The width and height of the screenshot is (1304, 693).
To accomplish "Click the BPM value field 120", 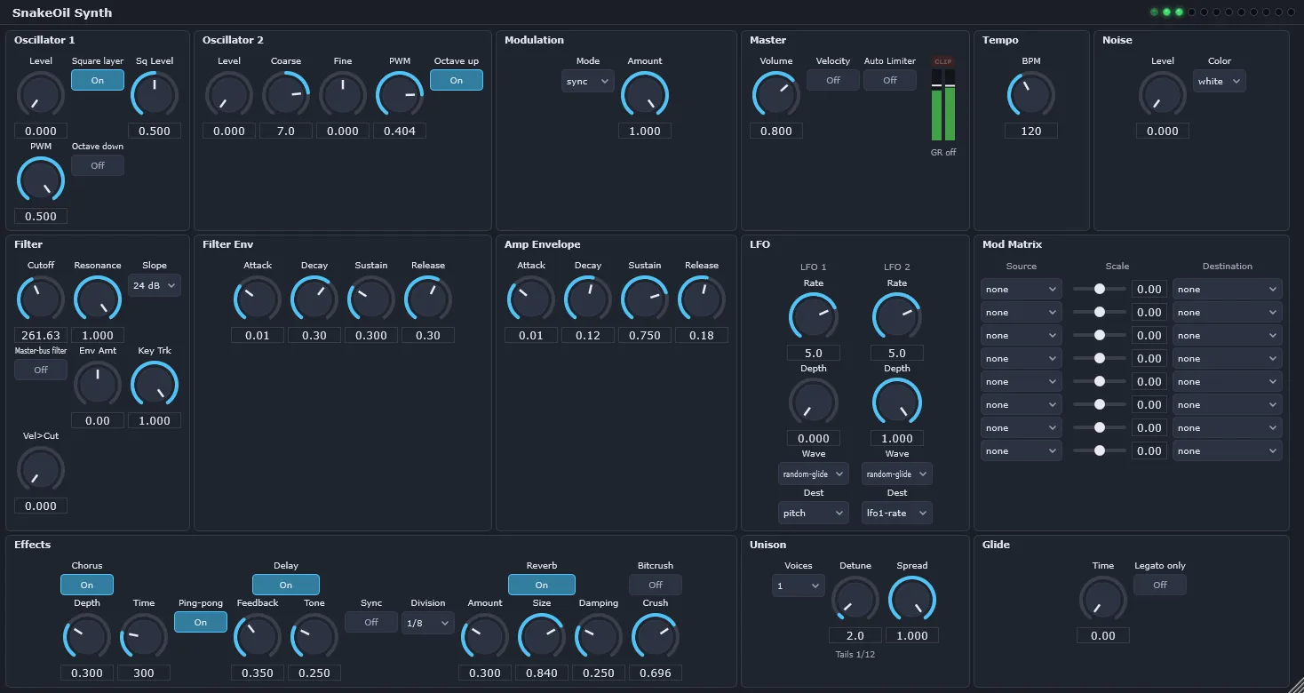I will point(1031,131).
